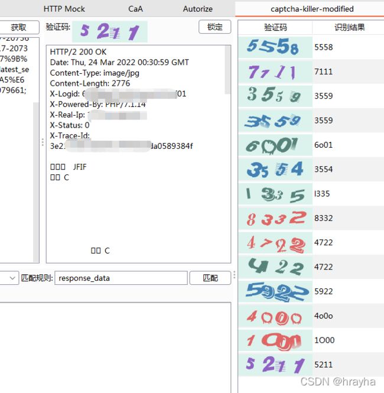384x393 pixels.
Task: Click the 匹配 match button
Action: click(x=210, y=278)
